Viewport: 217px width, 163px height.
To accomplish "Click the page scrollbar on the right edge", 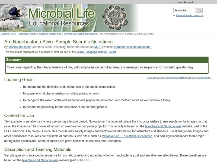I will pos(216,81).
